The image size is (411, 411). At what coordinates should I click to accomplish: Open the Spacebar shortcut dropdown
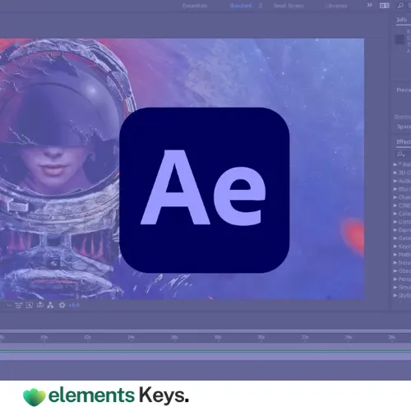point(404,127)
